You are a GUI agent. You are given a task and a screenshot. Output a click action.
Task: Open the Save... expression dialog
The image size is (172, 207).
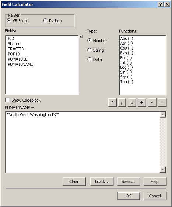pos(129,181)
